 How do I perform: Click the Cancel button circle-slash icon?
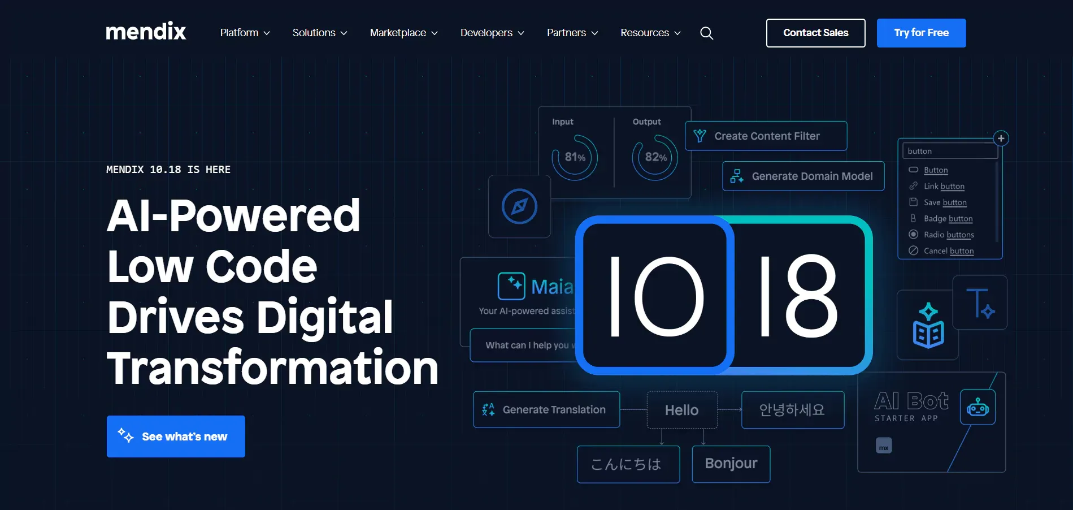click(913, 250)
